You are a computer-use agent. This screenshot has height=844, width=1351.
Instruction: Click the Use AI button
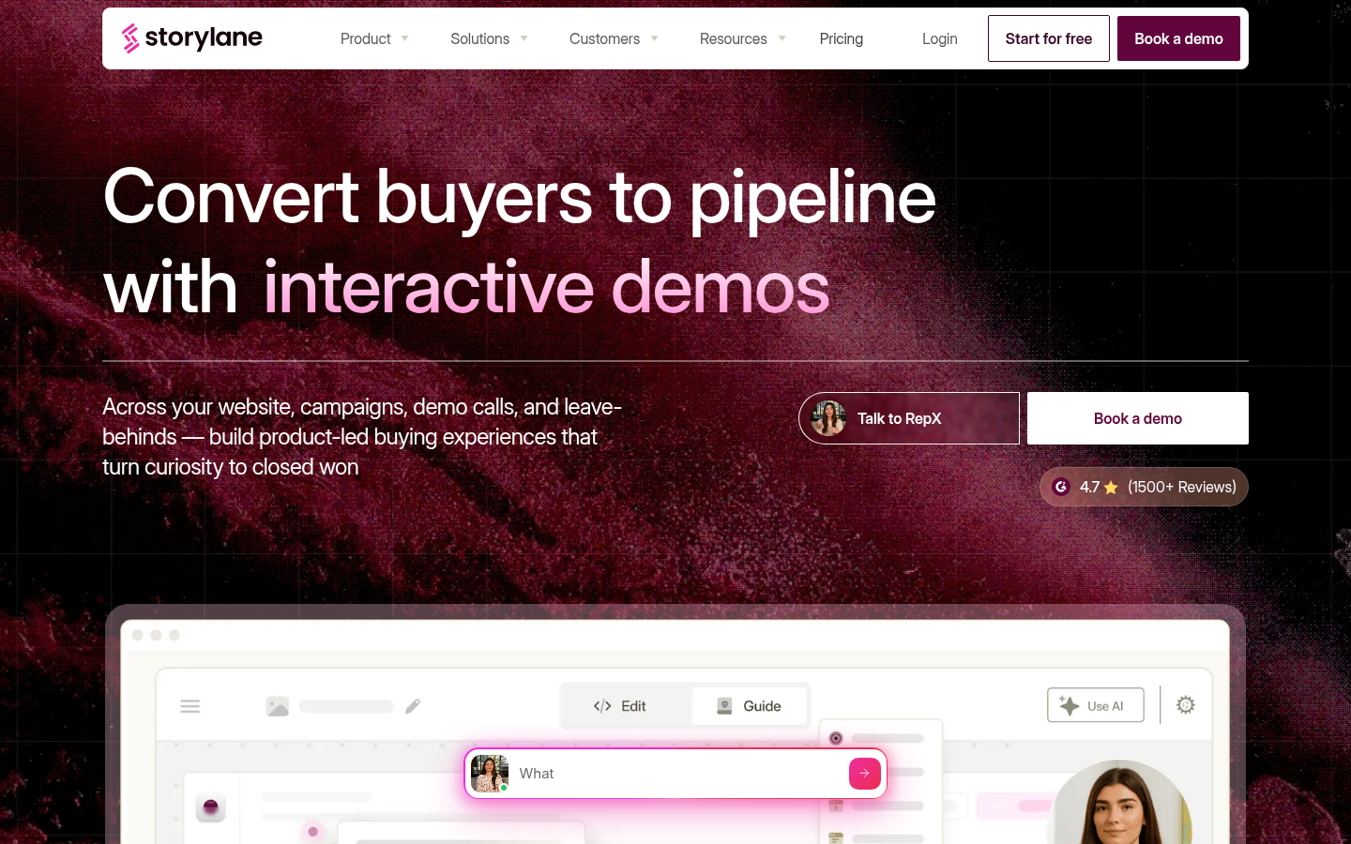click(x=1096, y=705)
